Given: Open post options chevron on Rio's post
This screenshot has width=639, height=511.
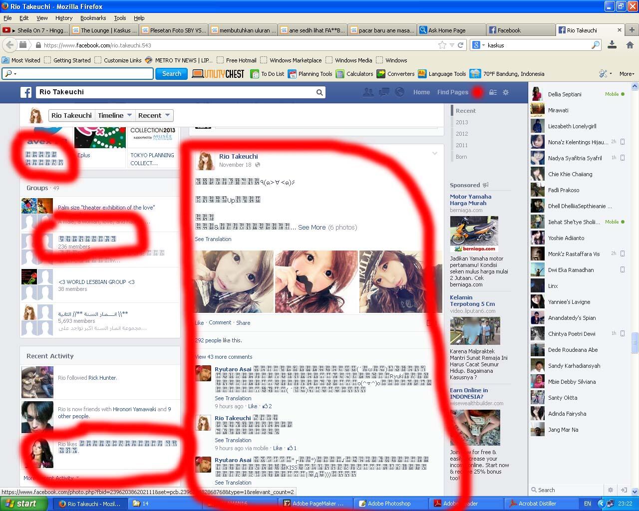Looking at the screenshot, I should (x=434, y=154).
